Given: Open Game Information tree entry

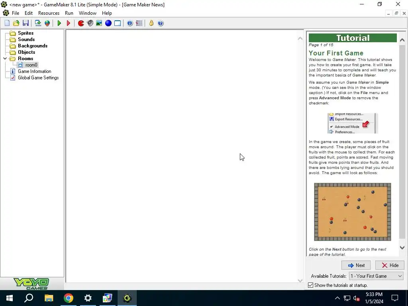Looking at the screenshot, I should point(34,71).
